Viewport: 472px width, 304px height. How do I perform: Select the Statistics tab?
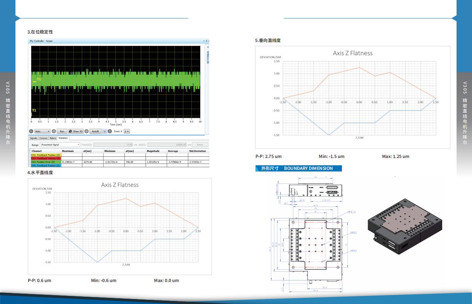(63, 138)
